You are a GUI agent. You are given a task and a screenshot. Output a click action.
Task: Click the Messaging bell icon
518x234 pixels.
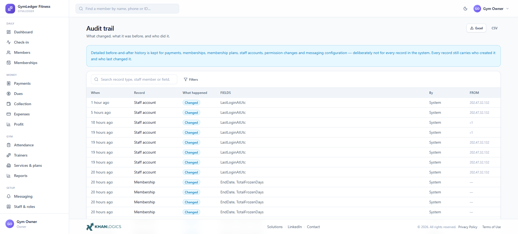pyautogui.click(x=9, y=196)
